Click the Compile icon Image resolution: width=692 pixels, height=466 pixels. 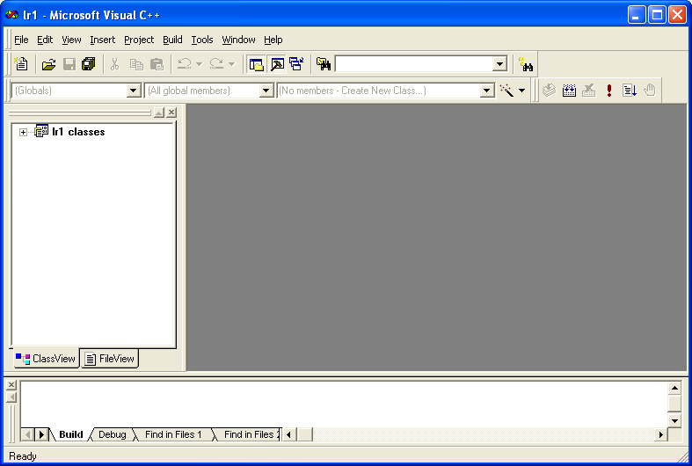coord(549,91)
